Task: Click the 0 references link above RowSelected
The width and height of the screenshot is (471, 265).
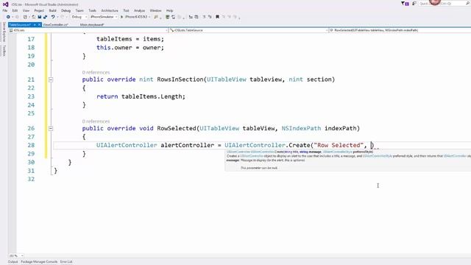Action: click(x=96, y=121)
